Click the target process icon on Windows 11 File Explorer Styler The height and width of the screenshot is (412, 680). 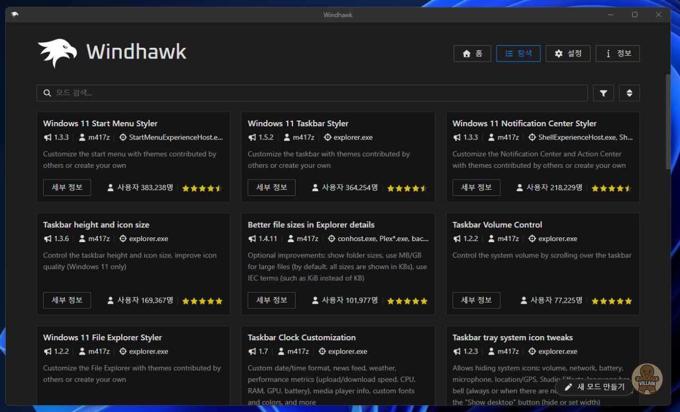(x=123, y=351)
